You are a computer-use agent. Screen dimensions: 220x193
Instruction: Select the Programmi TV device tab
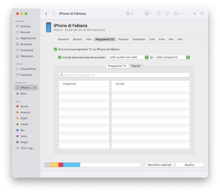click(105, 39)
